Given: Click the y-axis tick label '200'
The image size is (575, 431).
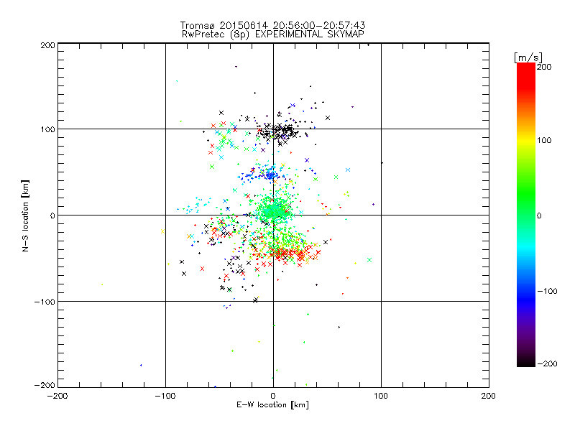Looking at the screenshot, I should coord(47,45).
